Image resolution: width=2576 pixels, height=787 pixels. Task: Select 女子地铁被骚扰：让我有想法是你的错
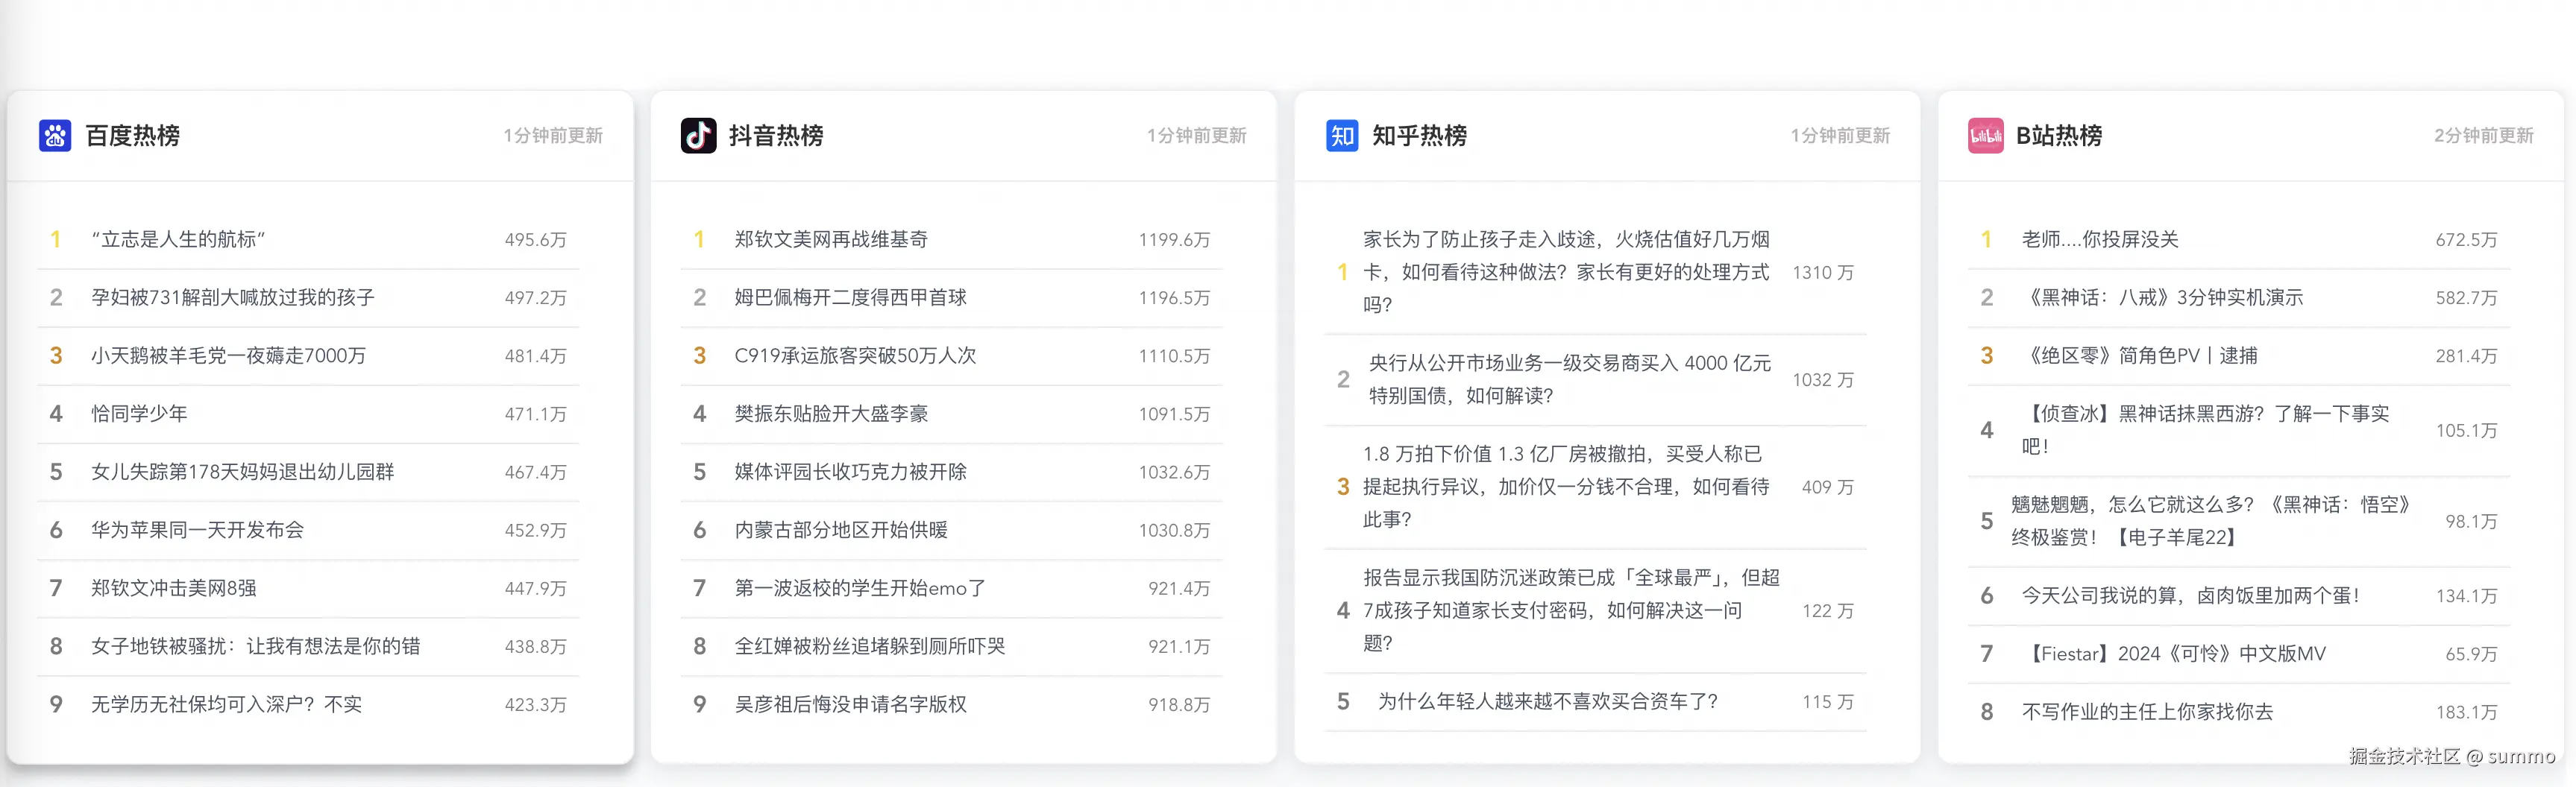pos(255,646)
